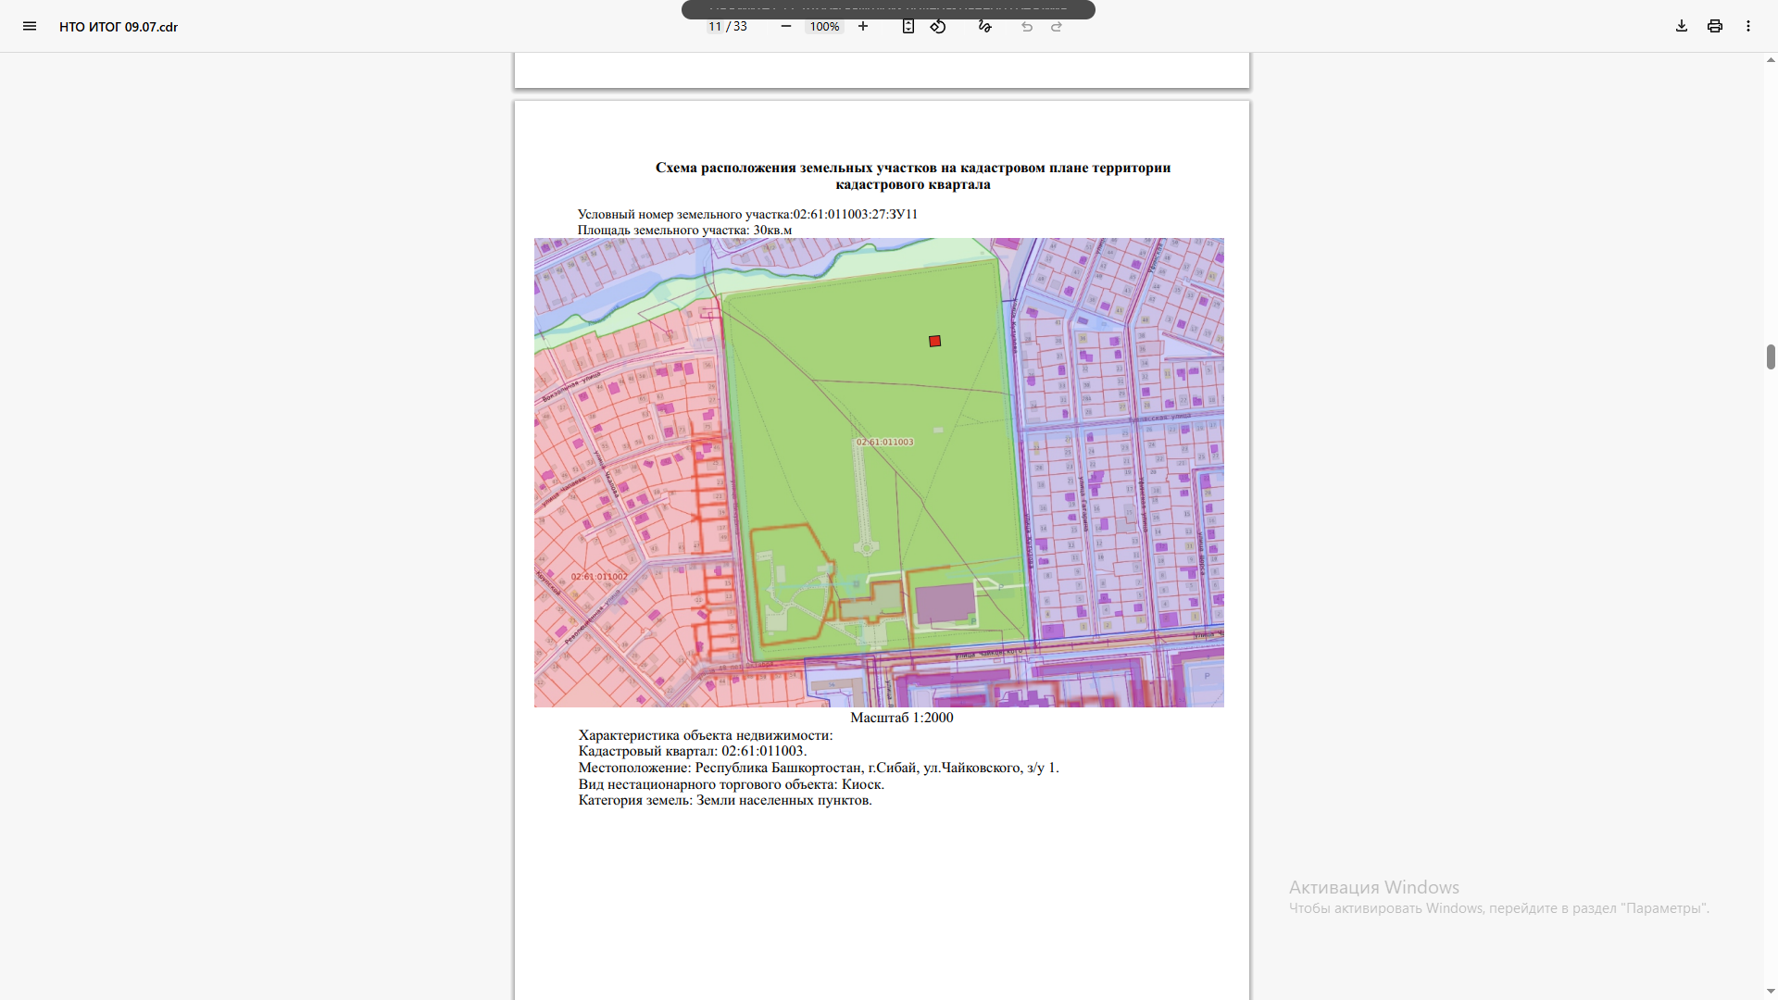Image resolution: width=1778 pixels, height=1000 pixels.
Task: Click the line Кадастровый квартал: 02:61:011003
Action: (x=693, y=751)
